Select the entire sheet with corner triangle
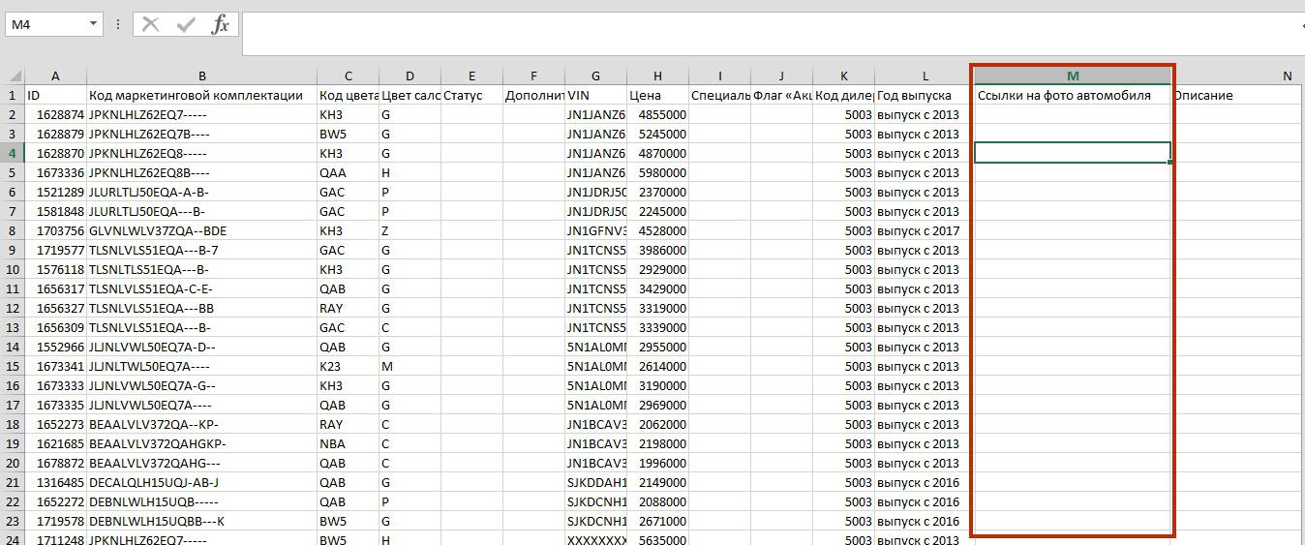The width and height of the screenshot is (1305, 545). 13,76
